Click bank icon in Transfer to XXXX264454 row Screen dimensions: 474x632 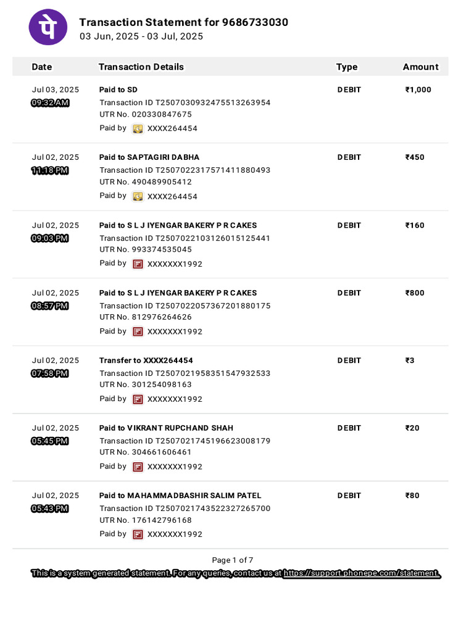coord(138,399)
